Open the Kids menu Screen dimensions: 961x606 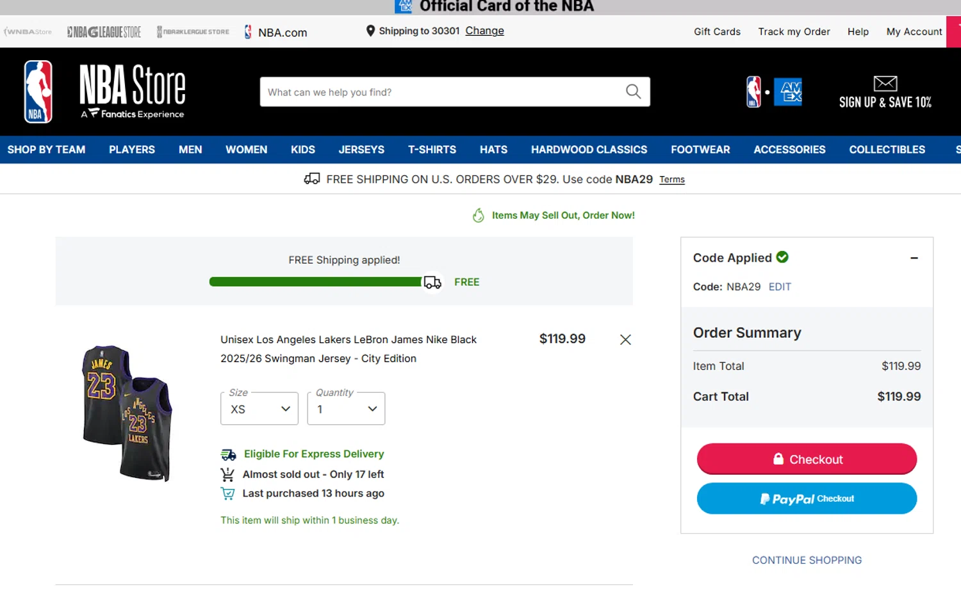coord(303,149)
